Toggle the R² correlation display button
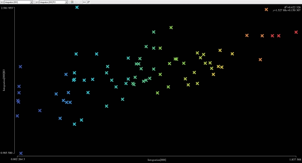Image resolution: width=302 pixels, height=163 pixels. (x=89, y=2)
